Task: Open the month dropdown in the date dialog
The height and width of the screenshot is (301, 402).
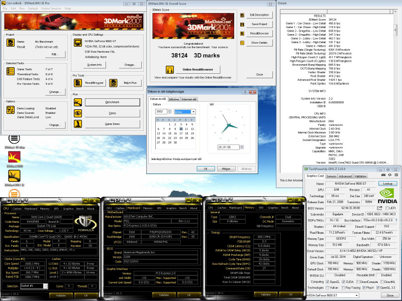Action: [x=193, y=111]
